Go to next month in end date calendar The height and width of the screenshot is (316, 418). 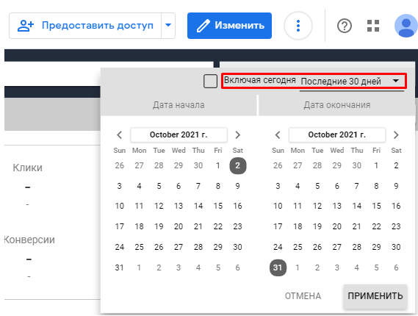pos(396,135)
